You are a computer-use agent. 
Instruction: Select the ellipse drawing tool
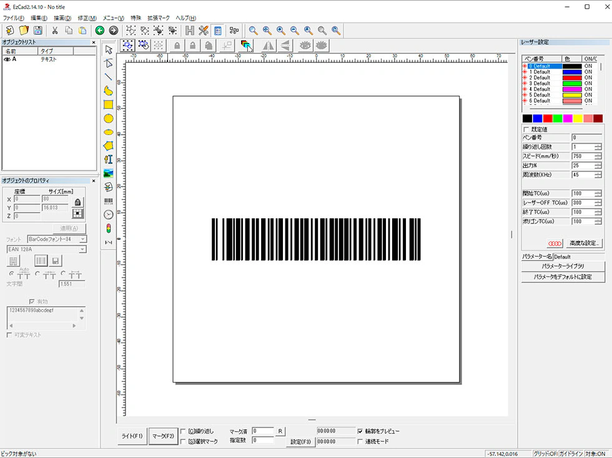click(x=109, y=132)
